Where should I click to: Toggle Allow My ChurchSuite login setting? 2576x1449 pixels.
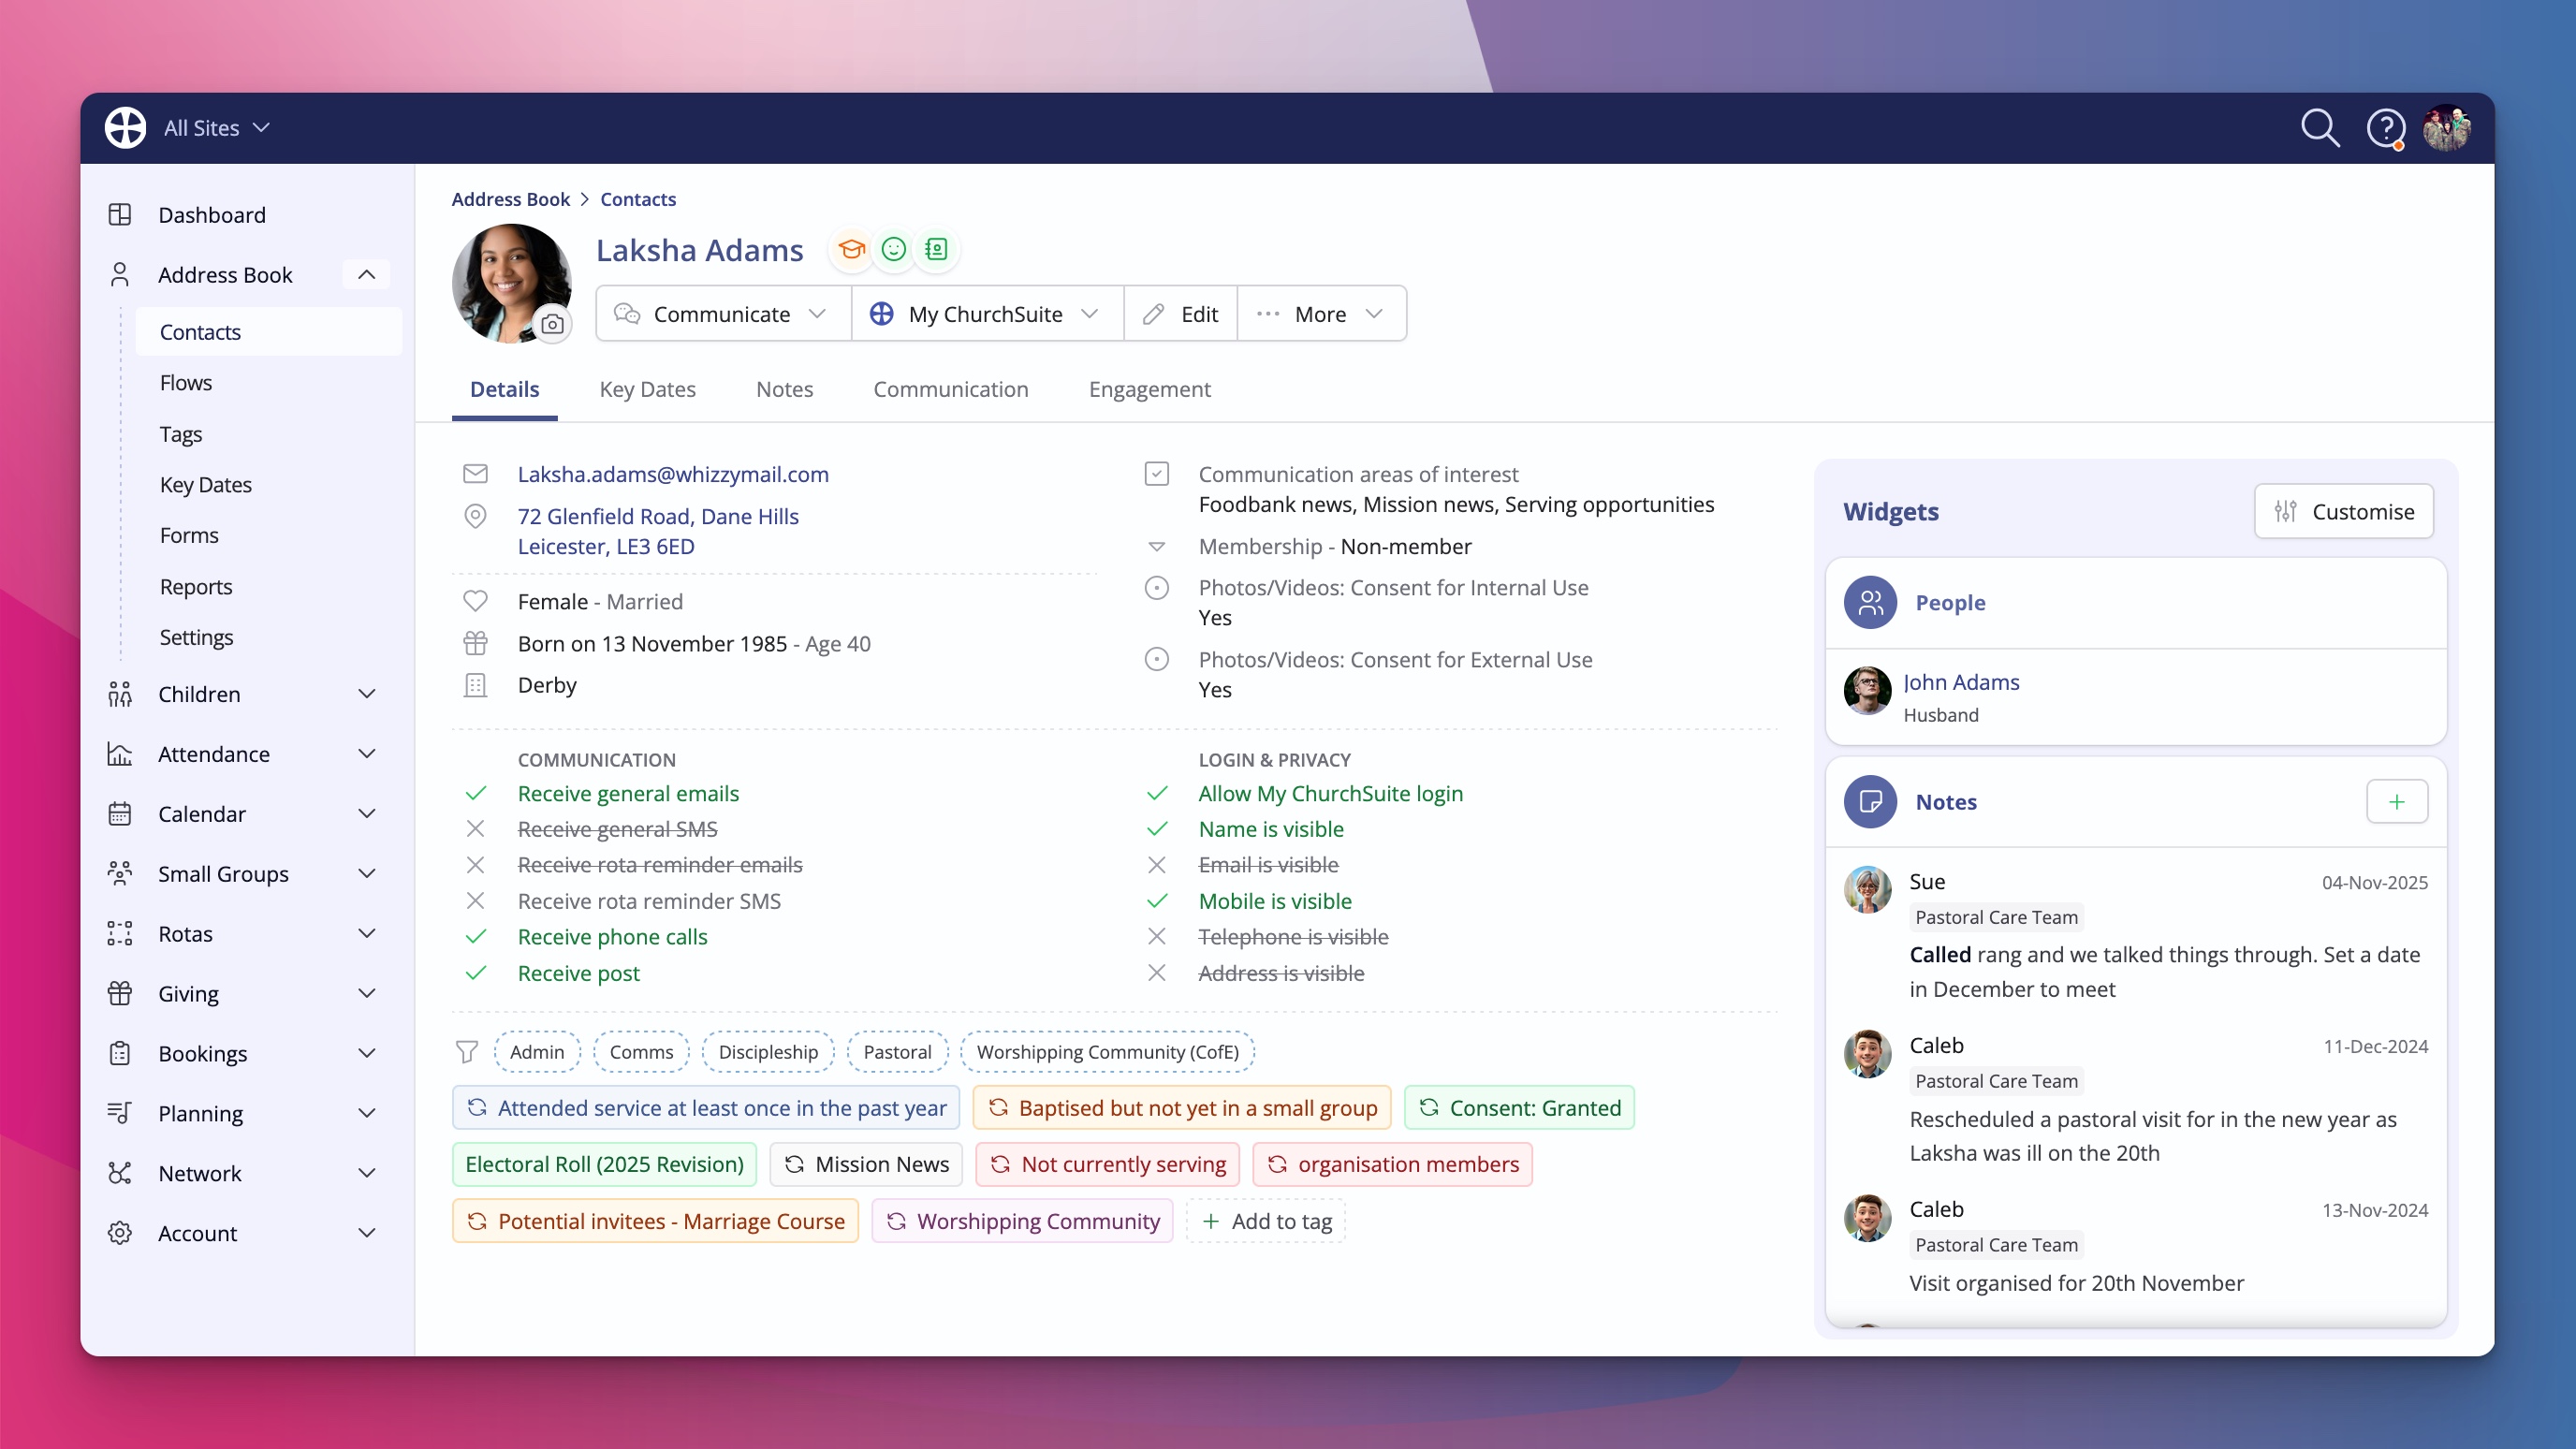[x=1330, y=794]
